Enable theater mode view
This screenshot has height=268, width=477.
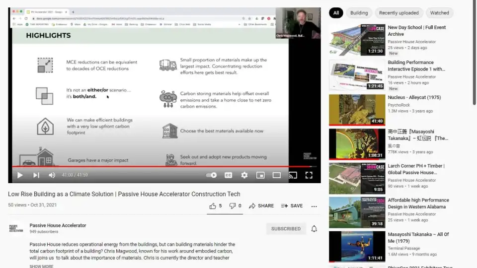pyautogui.click(x=277, y=175)
